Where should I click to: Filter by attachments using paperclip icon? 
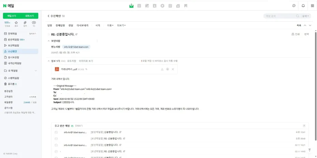point(25,22)
